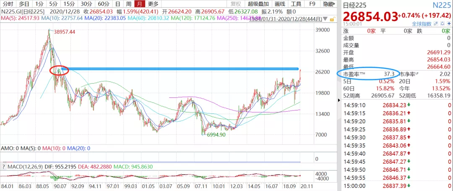Click the F9 button in the toolbar
The height and width of the screenshot is (191, 453).
click(x=312, y=4)
